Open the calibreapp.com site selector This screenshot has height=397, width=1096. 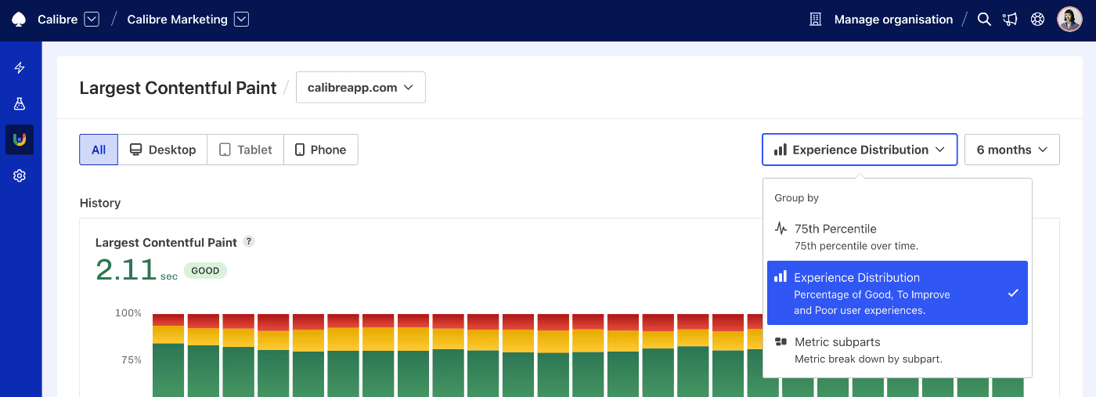click(x=360, y=88)
